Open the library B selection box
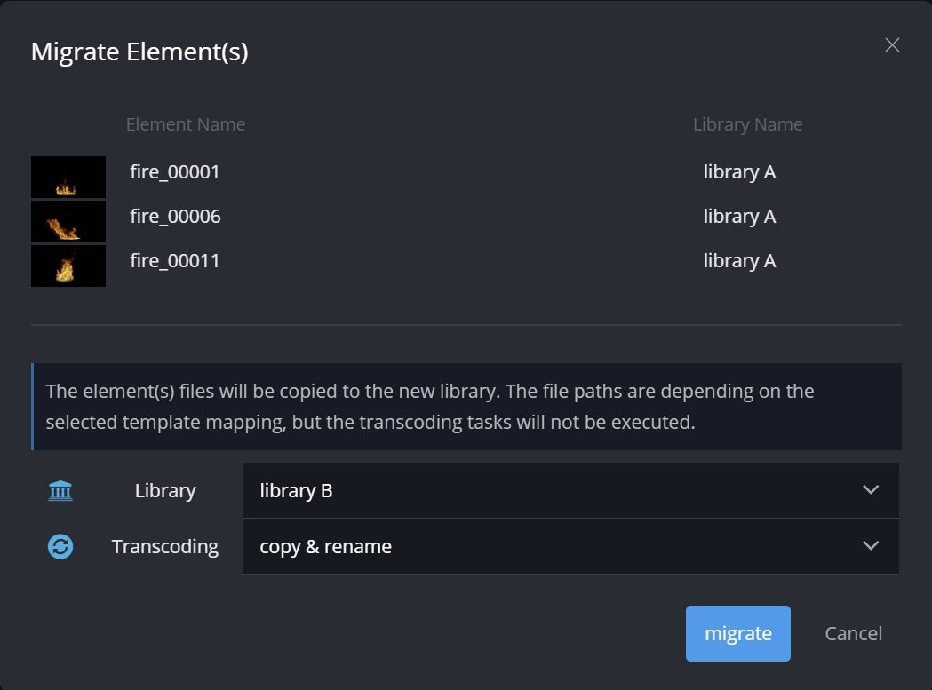Viewport: 932px width, 690px height. [x=551, y=490]
